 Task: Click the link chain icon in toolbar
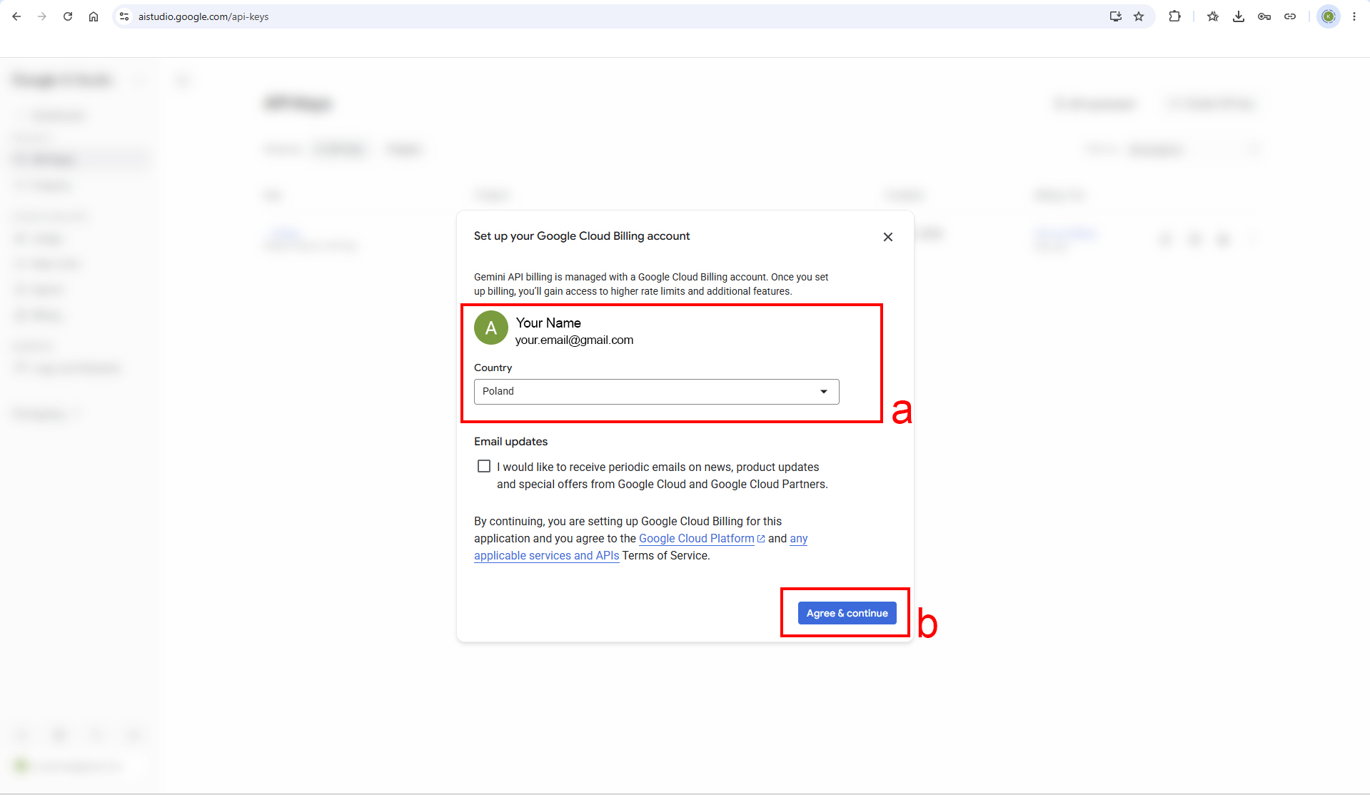pyautogui.click(x=1290, y=16)
